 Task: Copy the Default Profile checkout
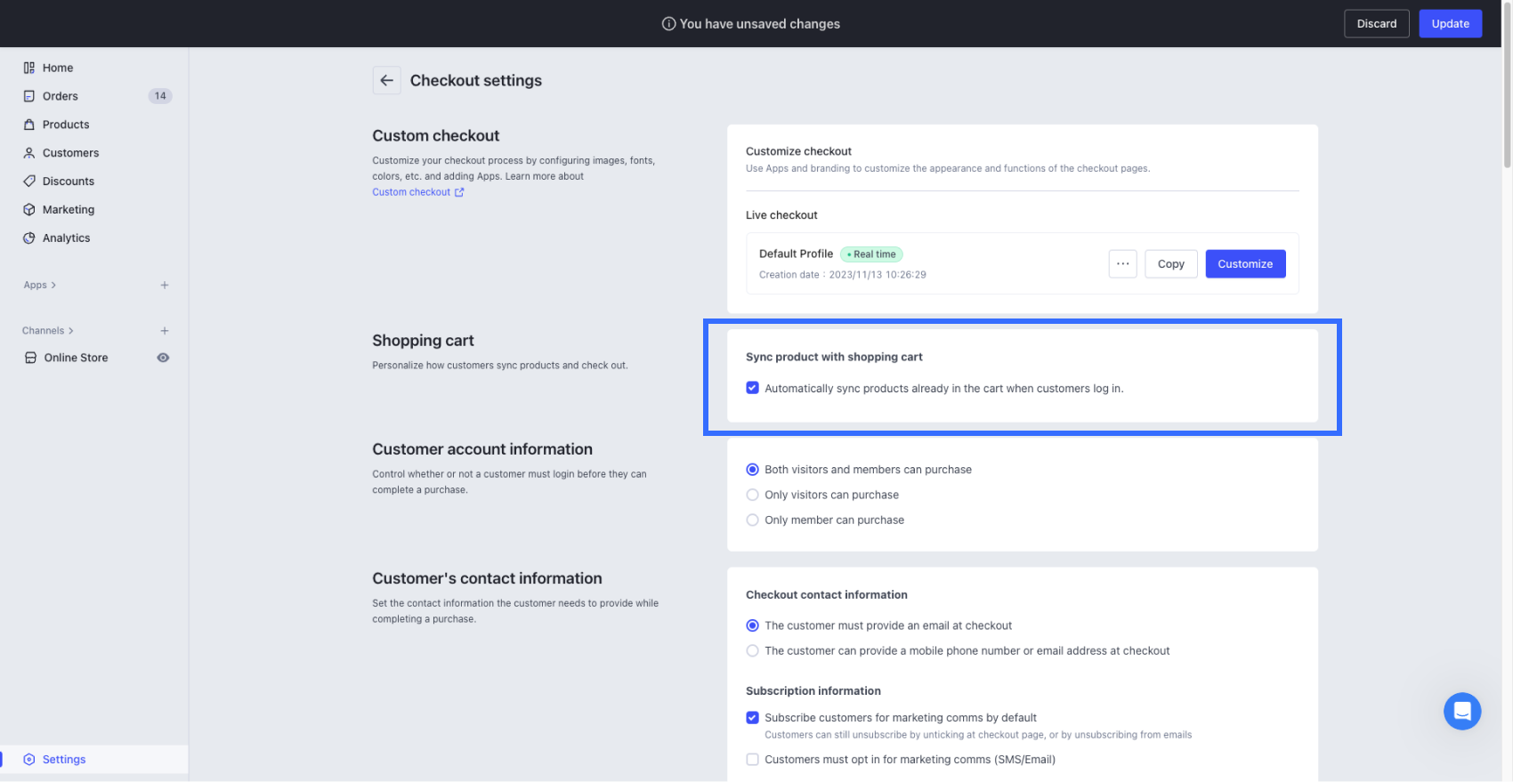click(1170, 263)
